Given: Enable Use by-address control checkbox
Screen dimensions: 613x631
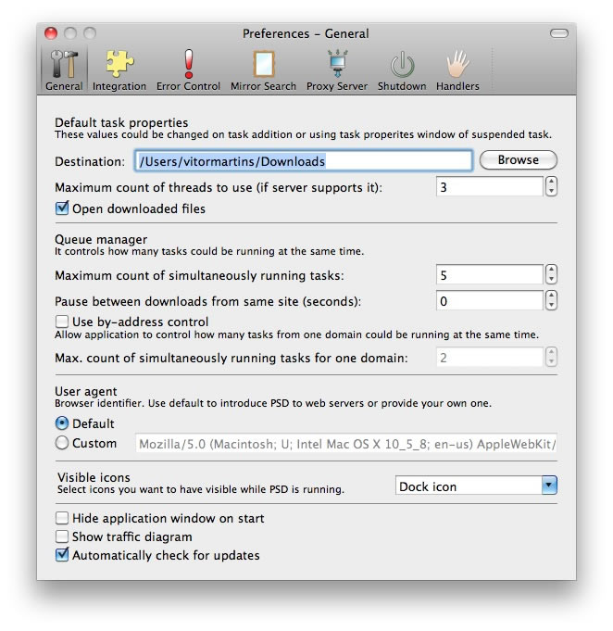Looking at the screenshot, I should click(x=62, y=322).
